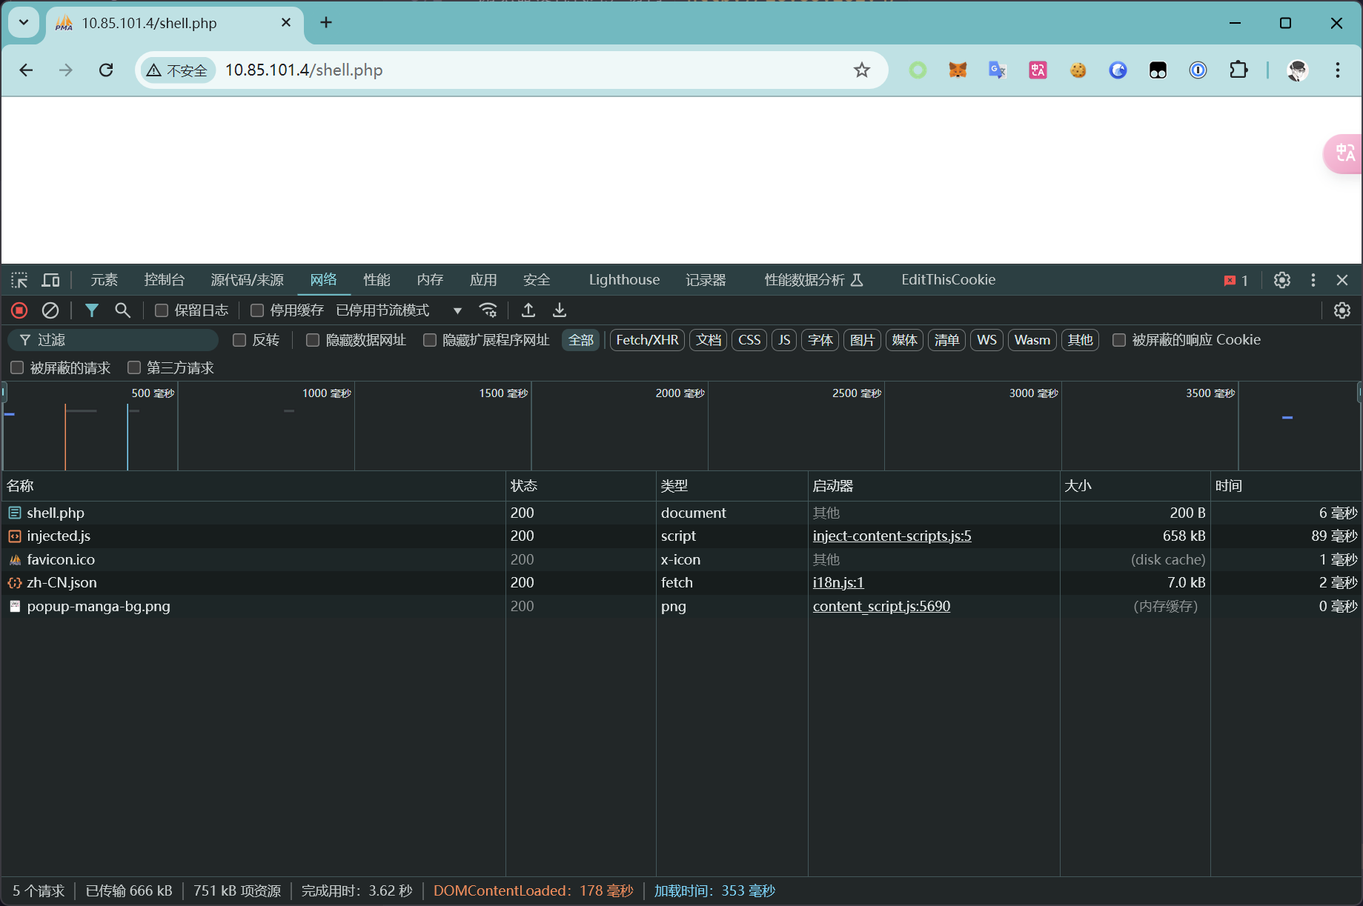The width and height of the screenshot is (1363, 906).
Task: Open 1Password extension icon
Action: [x=1198, y=70]
